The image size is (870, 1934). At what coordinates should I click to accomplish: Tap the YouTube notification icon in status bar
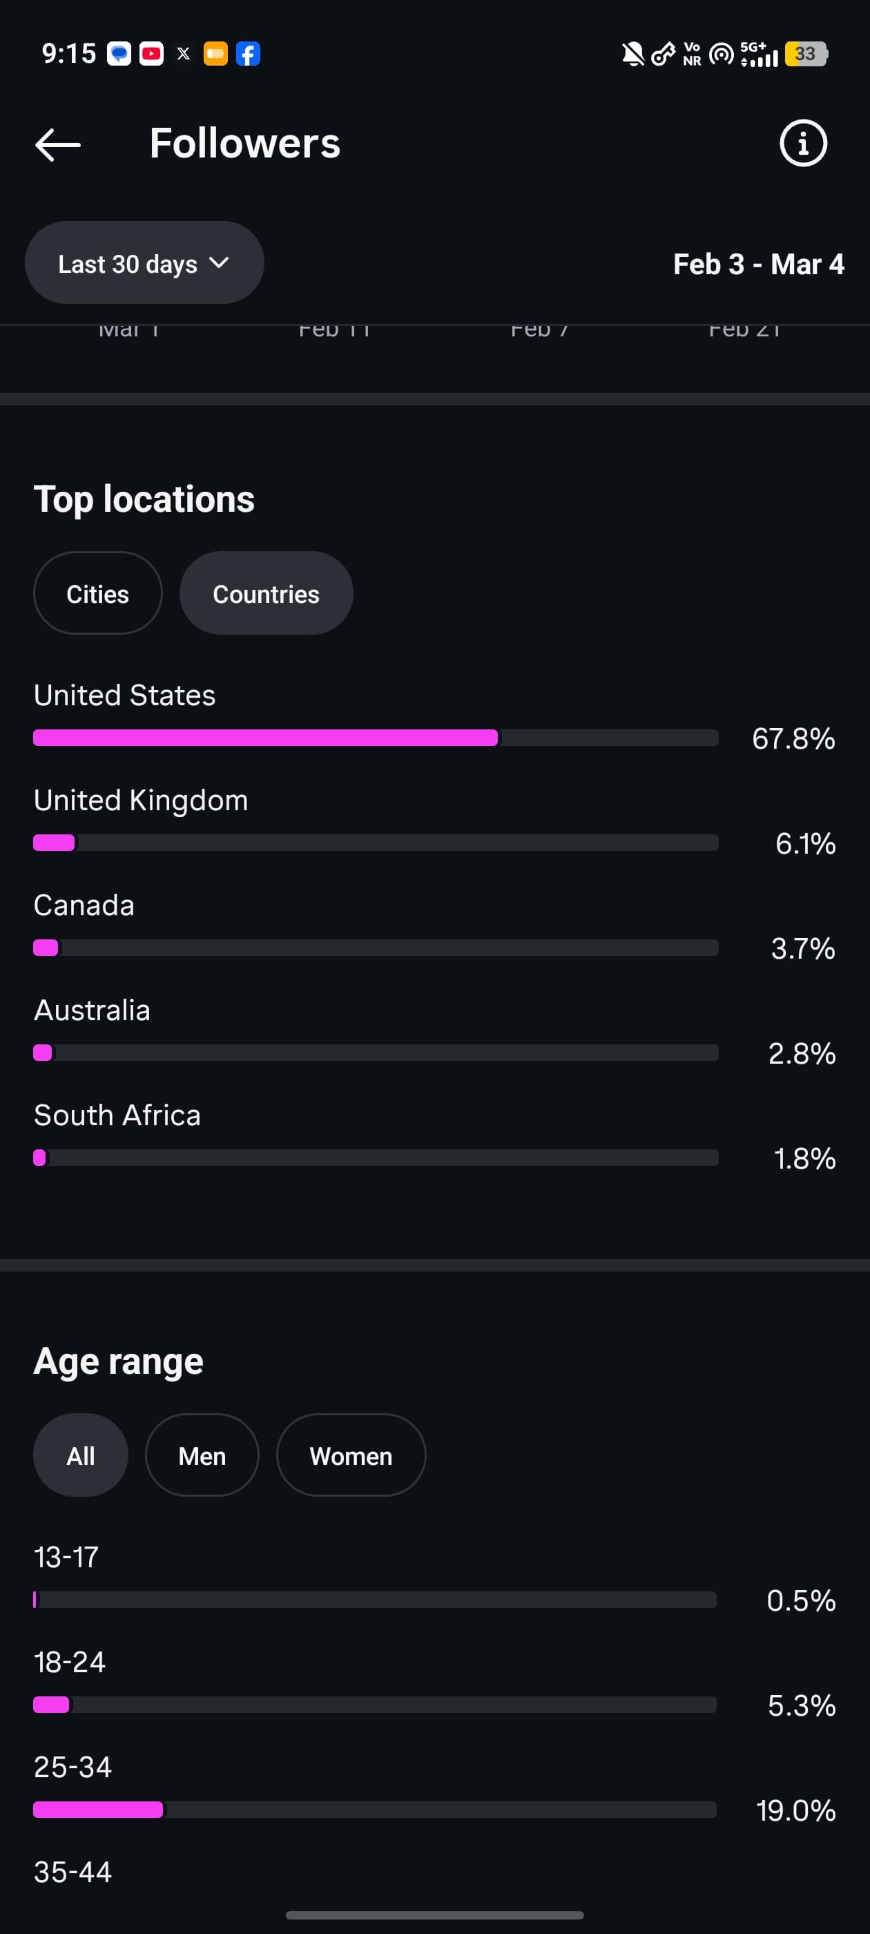coord(152,54)
